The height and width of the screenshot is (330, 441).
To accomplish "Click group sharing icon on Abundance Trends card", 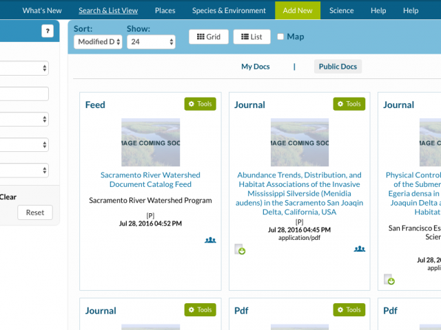I will point(360,249).
